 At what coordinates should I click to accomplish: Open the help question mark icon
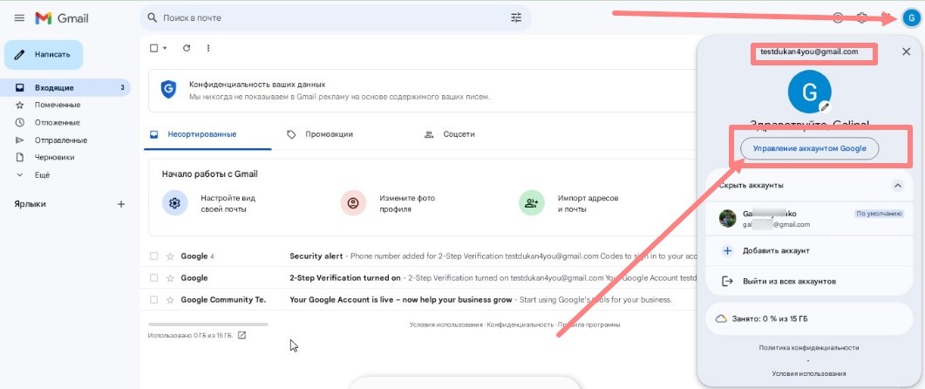click(838, 17)
